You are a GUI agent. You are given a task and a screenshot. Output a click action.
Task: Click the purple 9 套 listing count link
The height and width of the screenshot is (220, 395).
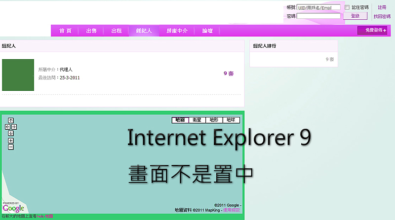(229, 73)
